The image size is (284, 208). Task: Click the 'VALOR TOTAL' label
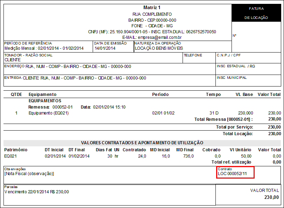point(264,190)
